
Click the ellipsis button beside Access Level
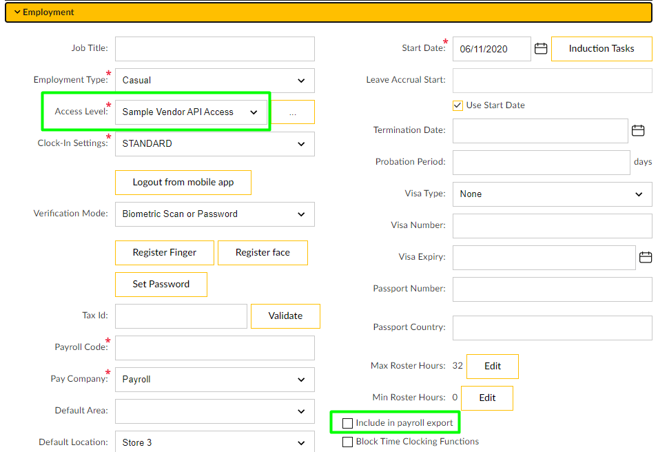(x=293, y=112)
